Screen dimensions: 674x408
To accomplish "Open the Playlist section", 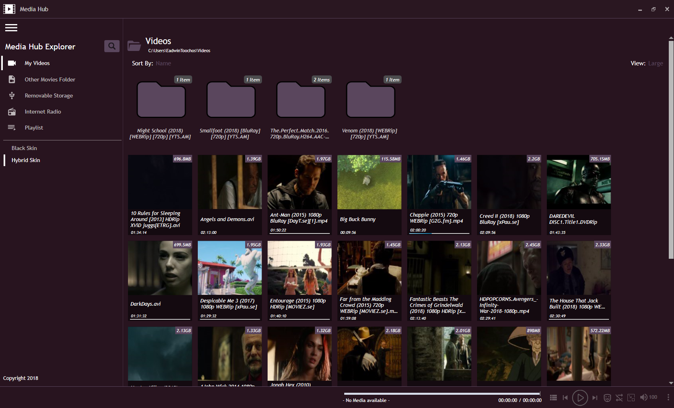I will click(34, 128).
